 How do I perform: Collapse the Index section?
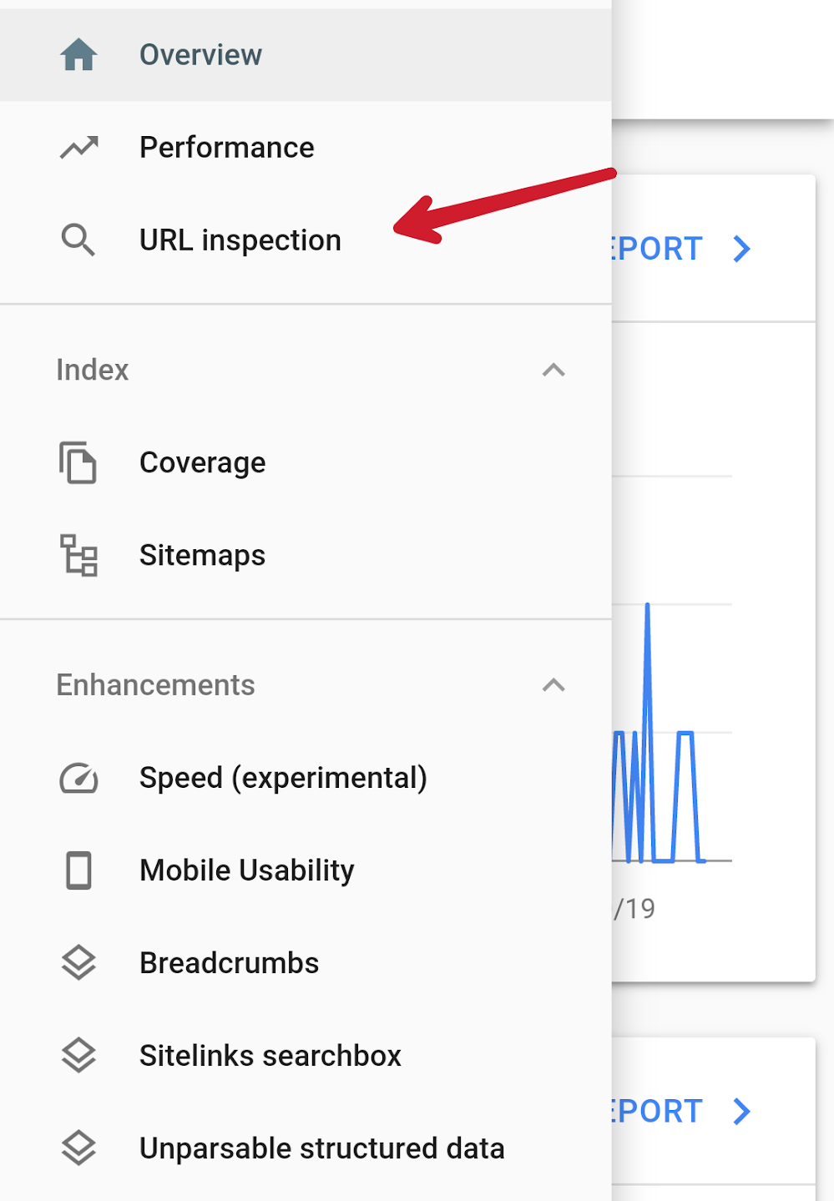coord(554,370)
